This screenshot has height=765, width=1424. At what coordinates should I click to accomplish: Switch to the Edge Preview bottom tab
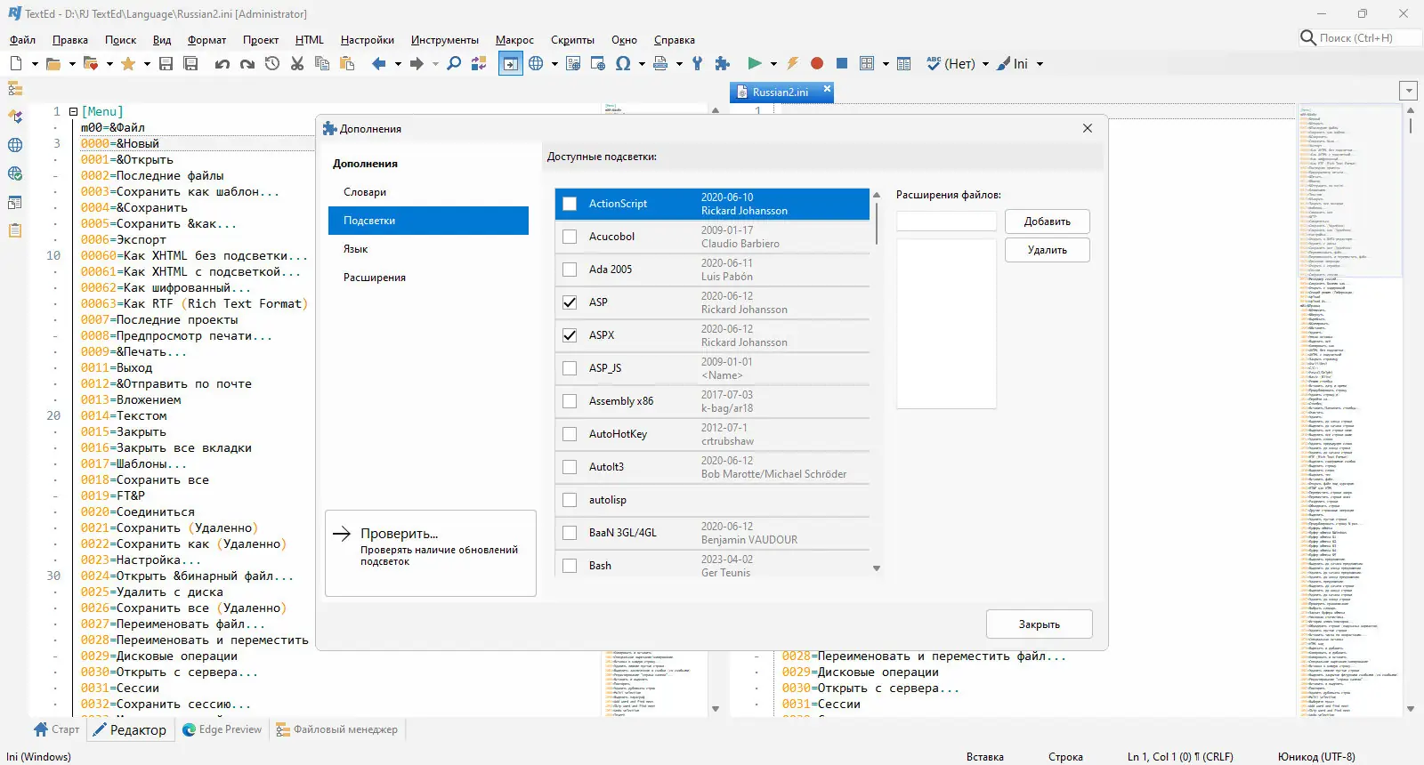pos(222,729)
